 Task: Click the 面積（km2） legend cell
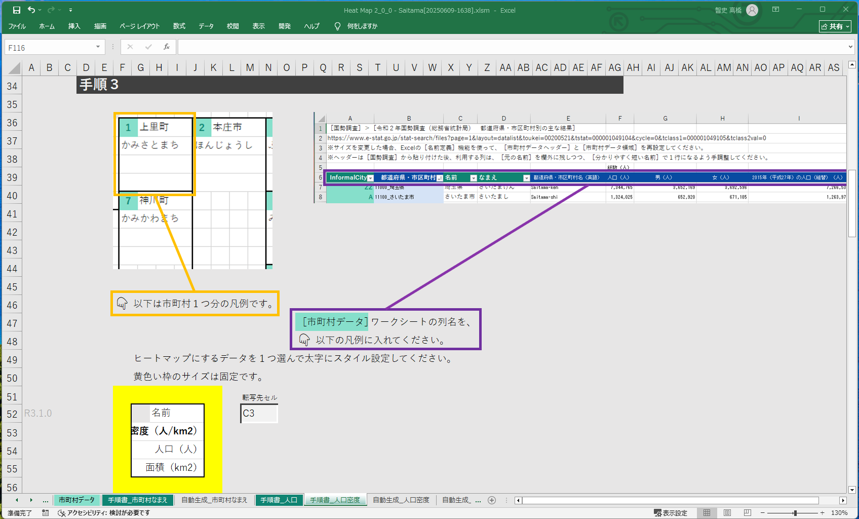[x=168, y=468]
